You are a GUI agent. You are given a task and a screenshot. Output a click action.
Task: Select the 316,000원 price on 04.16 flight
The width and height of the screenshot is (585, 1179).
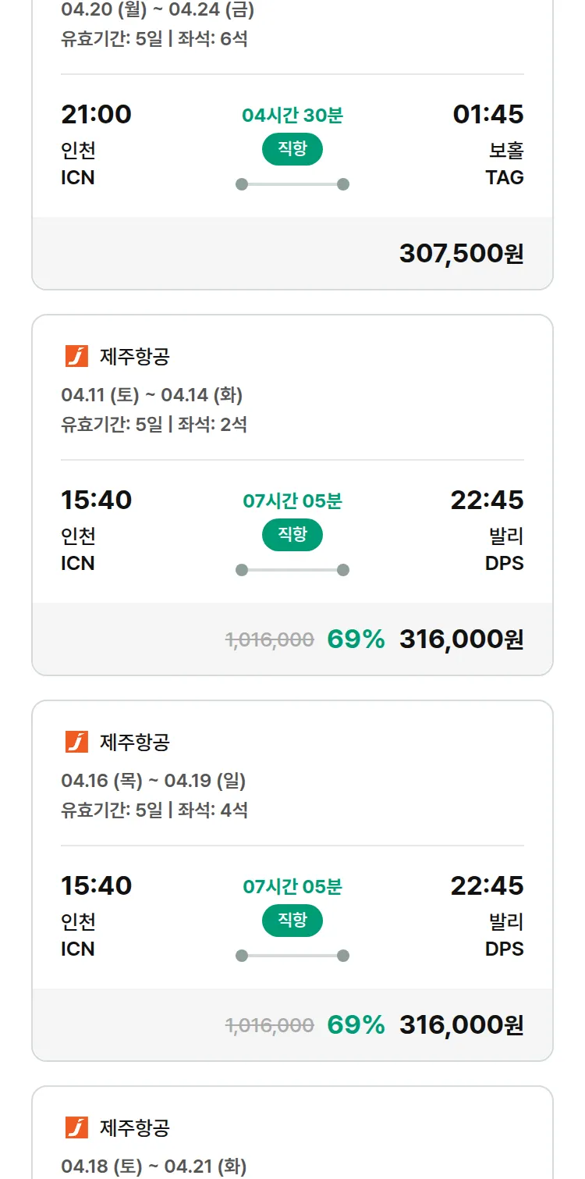(x=461, y=1024)
